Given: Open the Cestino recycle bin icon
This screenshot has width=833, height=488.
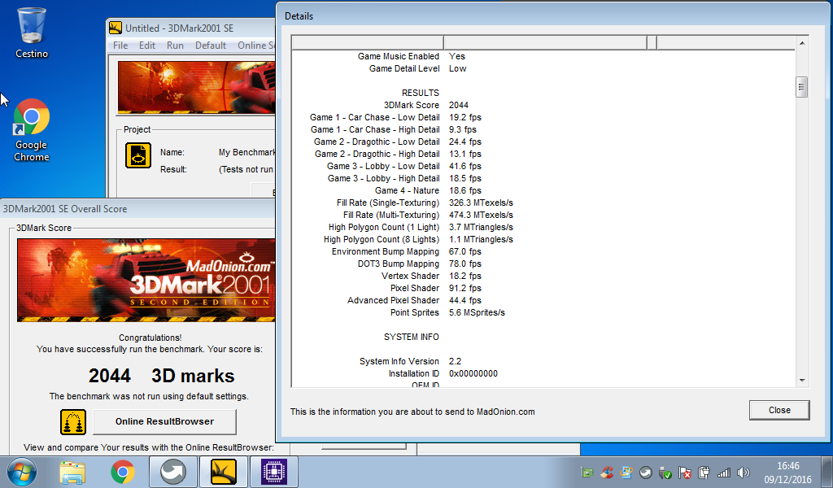Looking at the screenshot, I should click(32, 33).
